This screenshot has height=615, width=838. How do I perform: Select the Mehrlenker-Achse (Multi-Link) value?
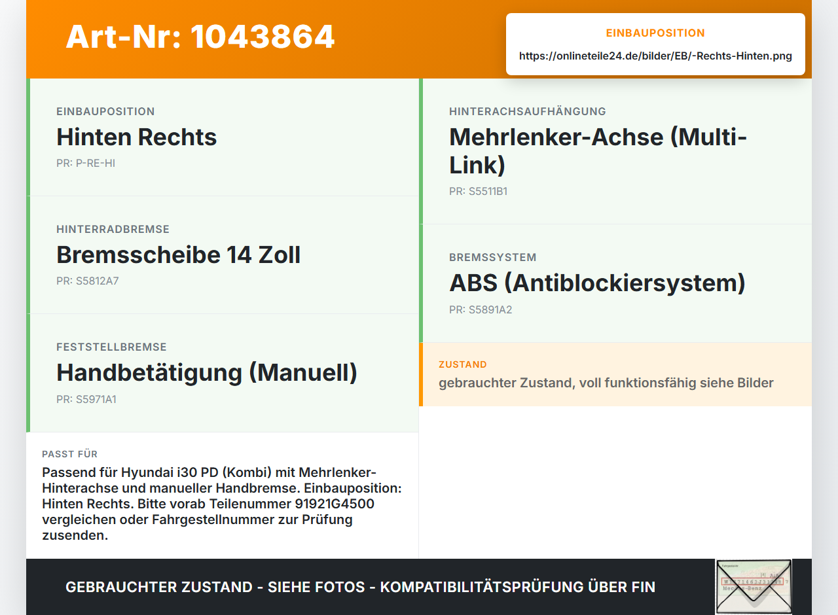click(598, 151)
